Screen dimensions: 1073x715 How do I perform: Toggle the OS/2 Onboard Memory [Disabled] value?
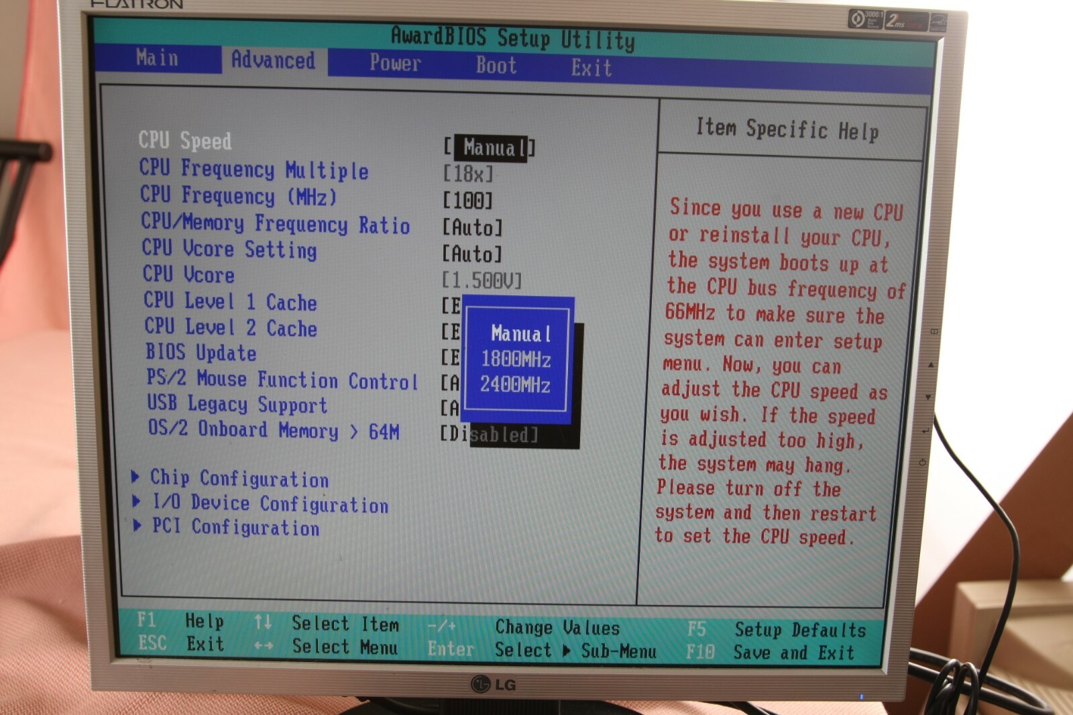[x=490, y=435]
